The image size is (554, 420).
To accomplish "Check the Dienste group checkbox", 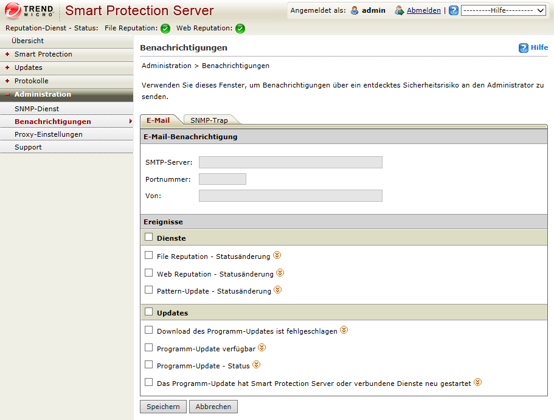I will point(149,238).
